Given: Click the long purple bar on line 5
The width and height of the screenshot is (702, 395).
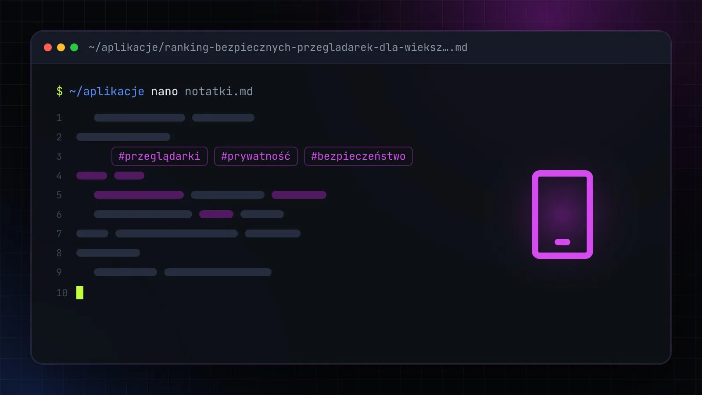Looking at the screenshot, I should click(139, 195).
